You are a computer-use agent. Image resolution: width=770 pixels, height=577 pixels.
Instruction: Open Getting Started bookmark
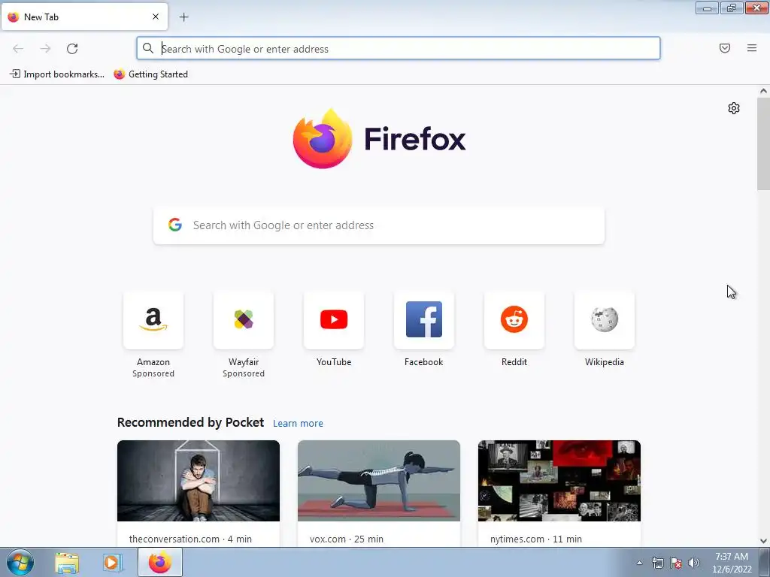150,74
